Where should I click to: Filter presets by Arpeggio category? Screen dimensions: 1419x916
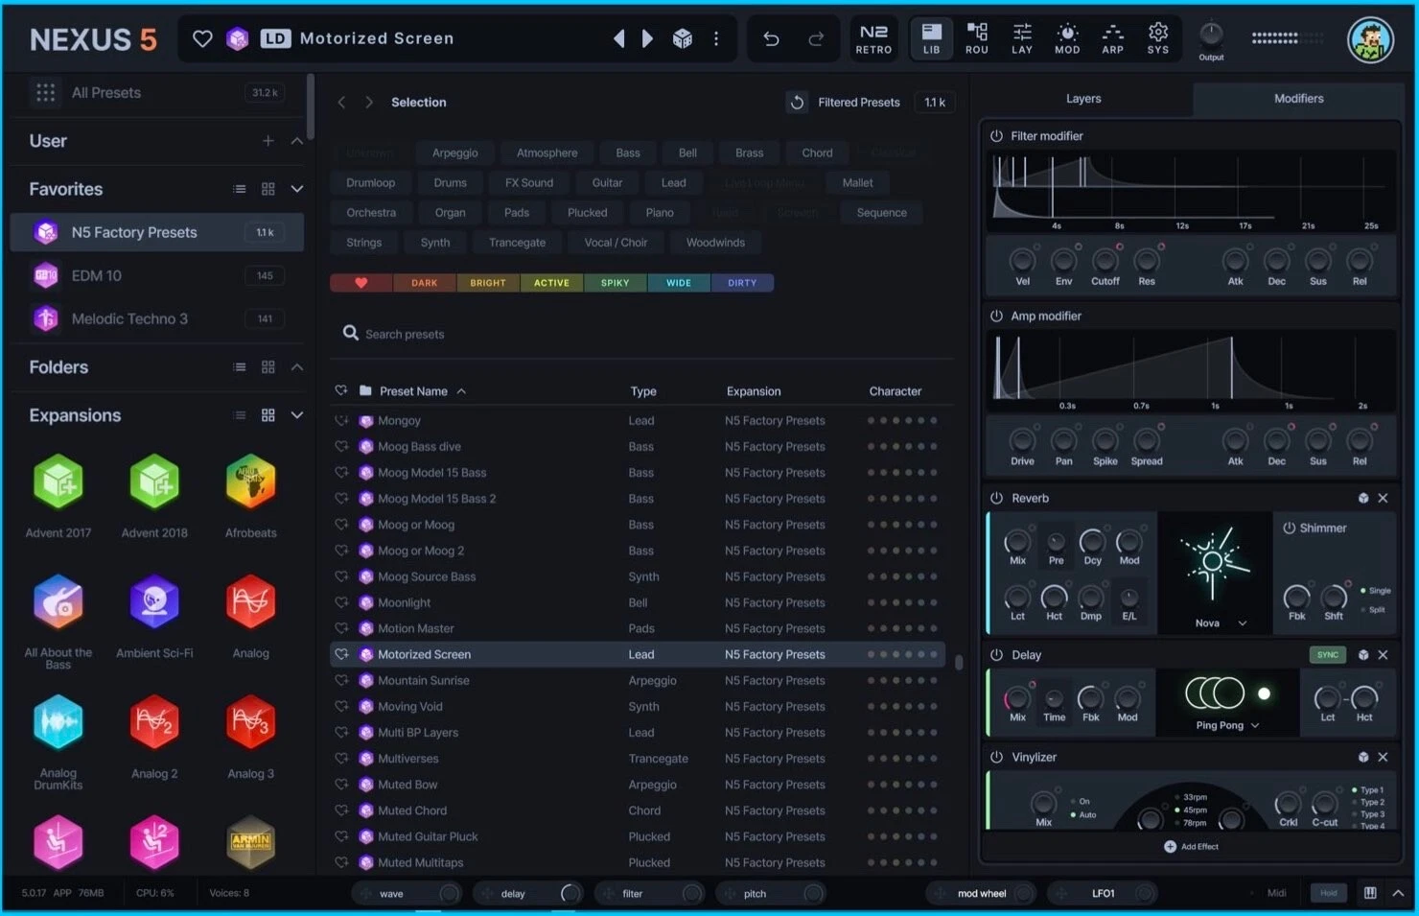(x=454, y=153)
